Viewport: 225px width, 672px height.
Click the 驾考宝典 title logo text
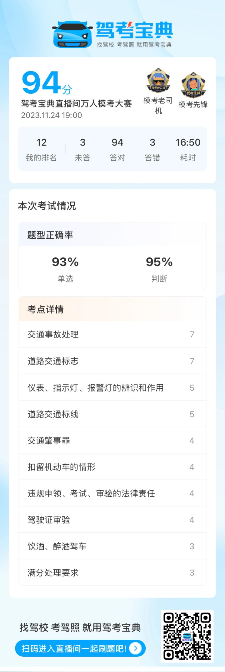[x=134, y=30]
